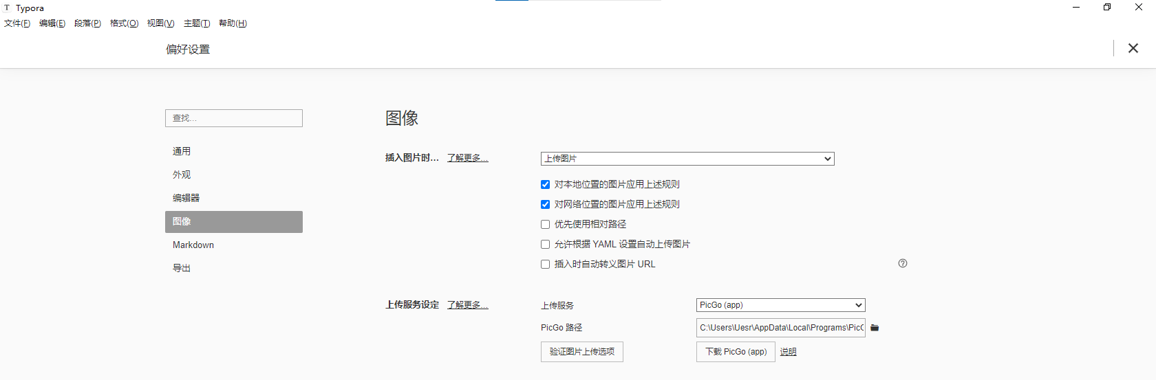Click the help question mark icon

903,263
